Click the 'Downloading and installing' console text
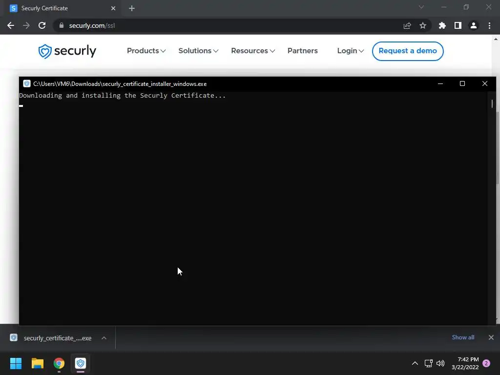Screen dimensions: 500x375 coord(123,95)
